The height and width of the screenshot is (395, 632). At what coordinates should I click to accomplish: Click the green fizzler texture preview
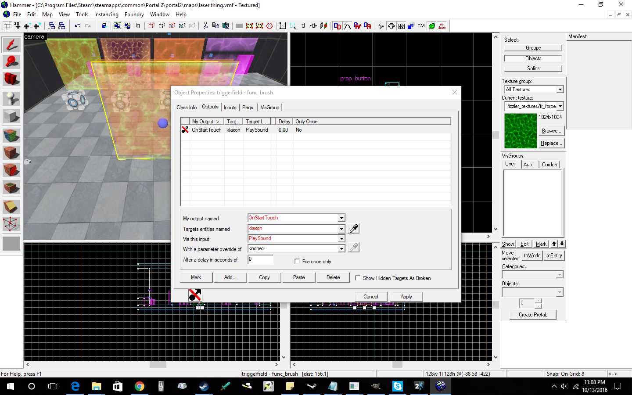point(521,131)
